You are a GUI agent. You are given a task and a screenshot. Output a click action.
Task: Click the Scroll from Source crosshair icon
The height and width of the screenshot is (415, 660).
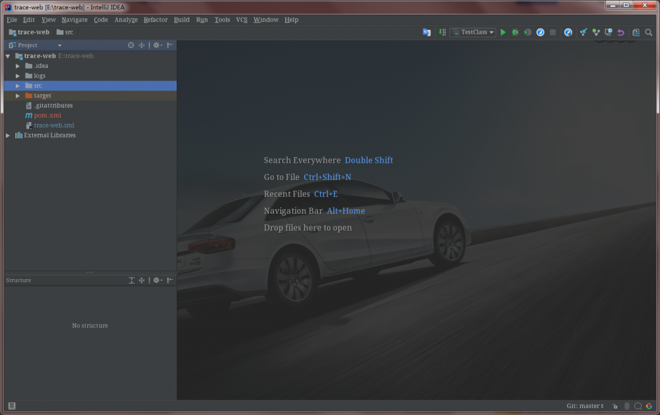pyautogui.click(x=141, y=45)
